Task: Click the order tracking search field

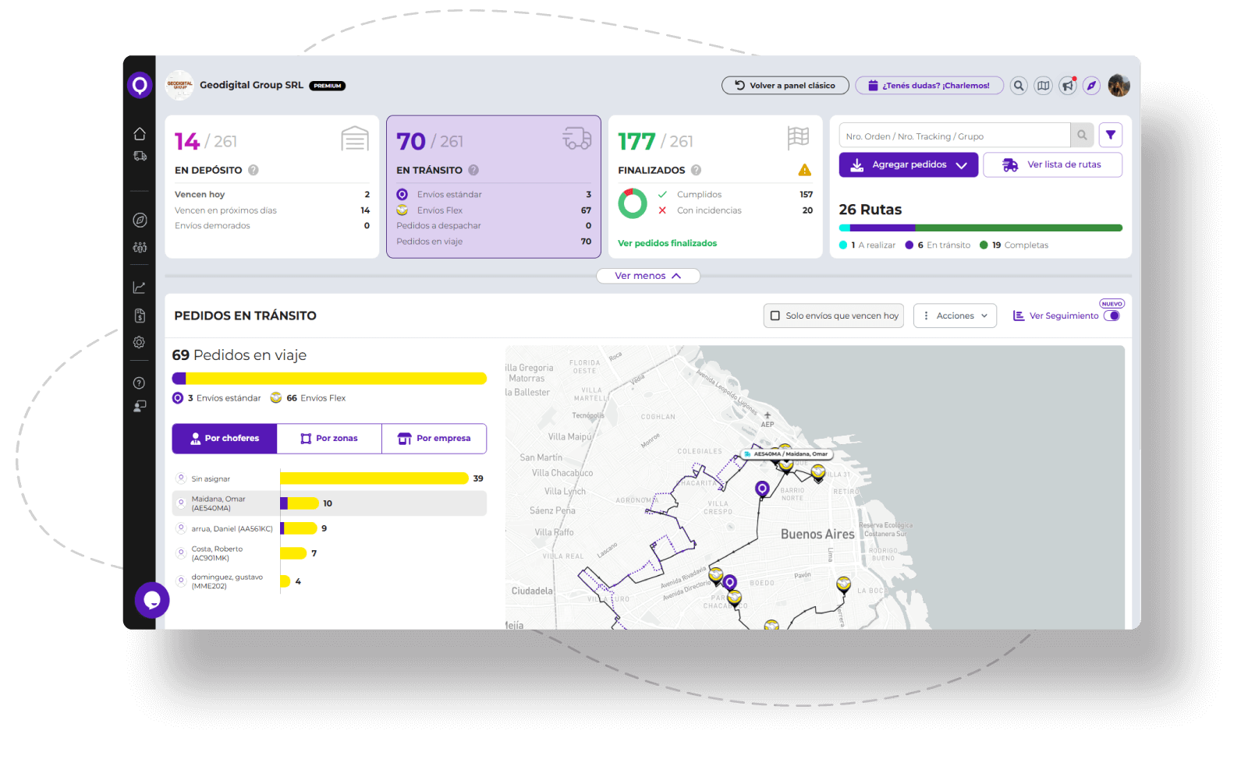Action: point(954,136)
